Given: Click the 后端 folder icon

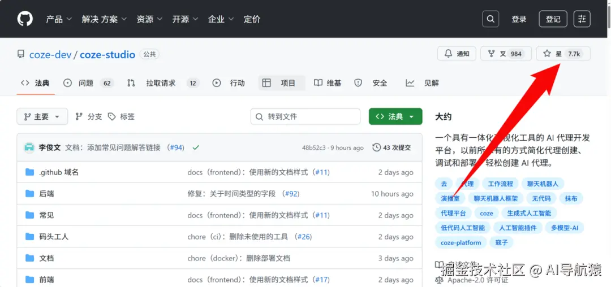Looking at the screenshot, I should click(29, 193).
